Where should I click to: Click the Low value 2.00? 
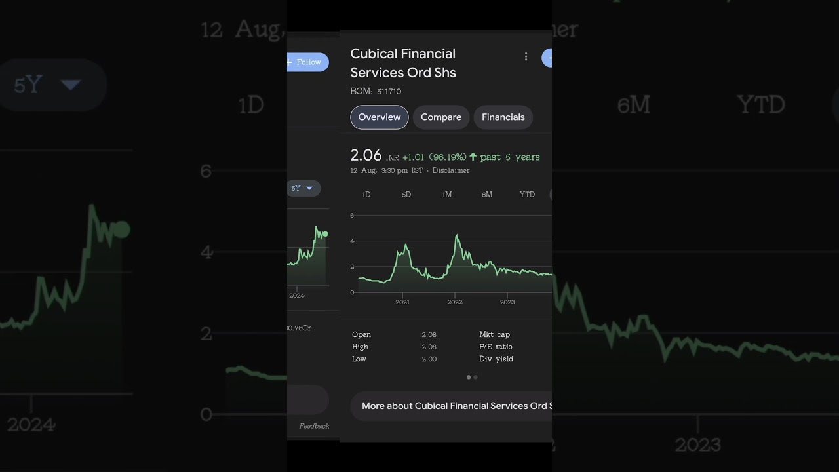tap(429, 359)
